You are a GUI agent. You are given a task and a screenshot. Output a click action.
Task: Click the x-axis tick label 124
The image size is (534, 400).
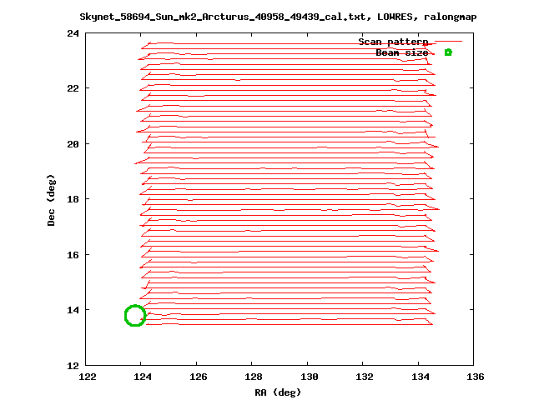143,377
